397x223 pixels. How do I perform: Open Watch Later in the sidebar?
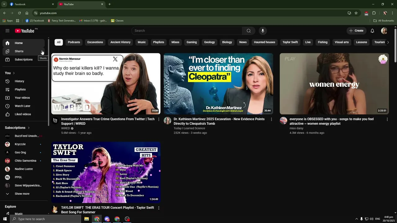(x=24, y=106)
